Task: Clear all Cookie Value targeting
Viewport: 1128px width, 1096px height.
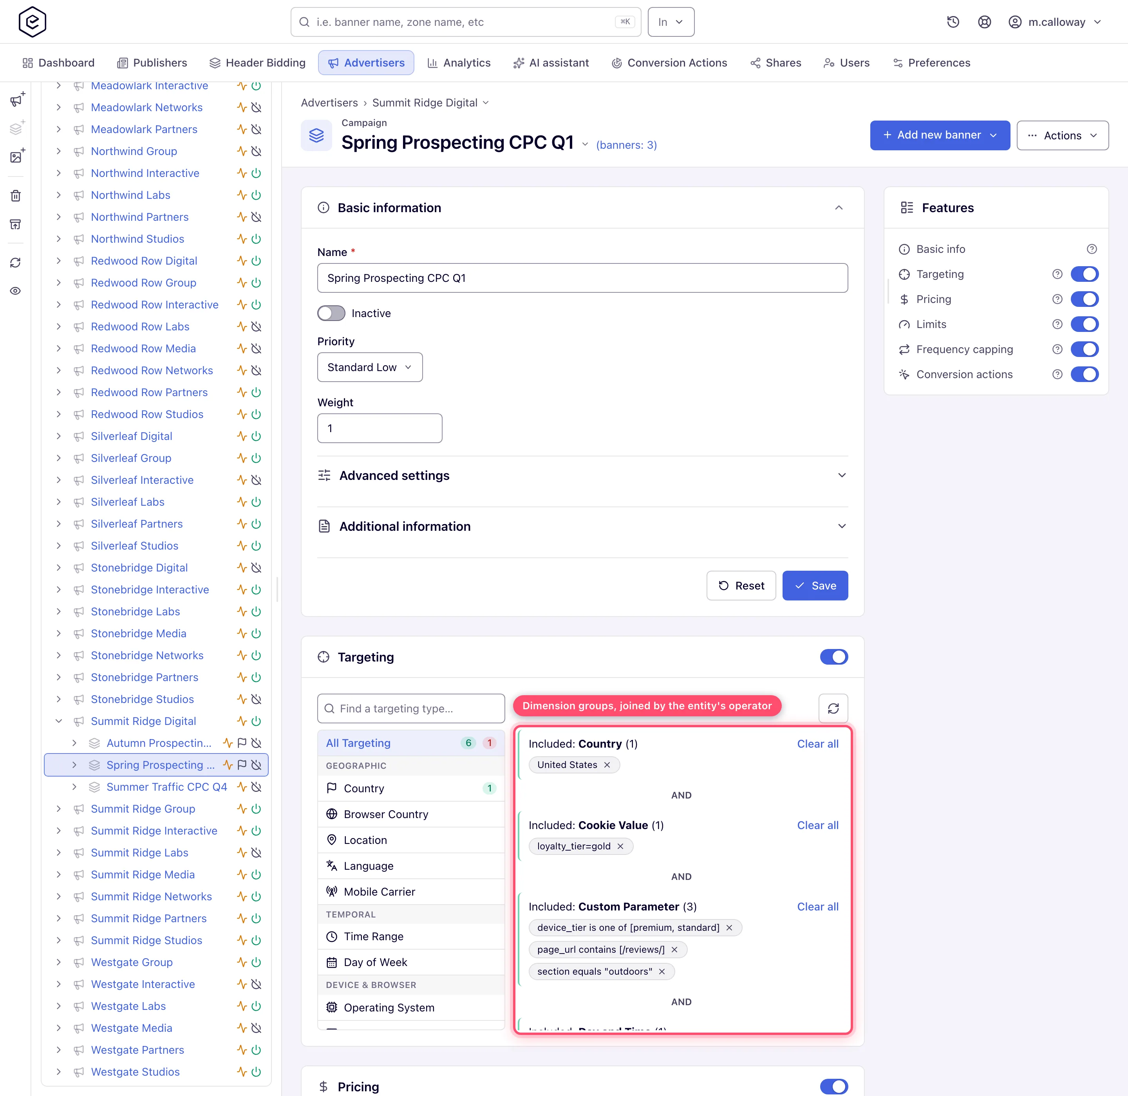Action: tap(817, 826)
